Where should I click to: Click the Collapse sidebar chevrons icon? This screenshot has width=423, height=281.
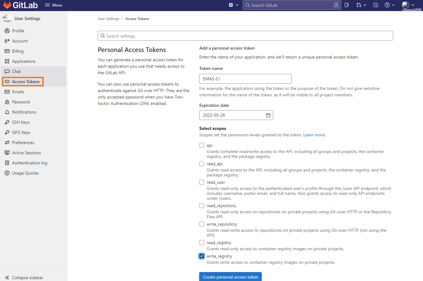click(7, 278)
